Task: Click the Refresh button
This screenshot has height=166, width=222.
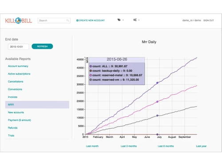Action: tap(42, 46)
